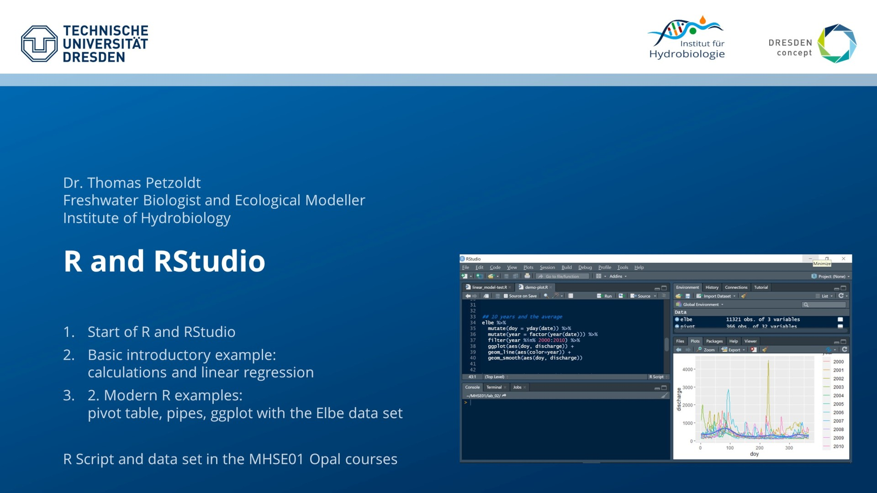This screenshot has width=877, height=493.
Task: Click the Load workspace icon in Environment pane
Action: click(679, 296)
